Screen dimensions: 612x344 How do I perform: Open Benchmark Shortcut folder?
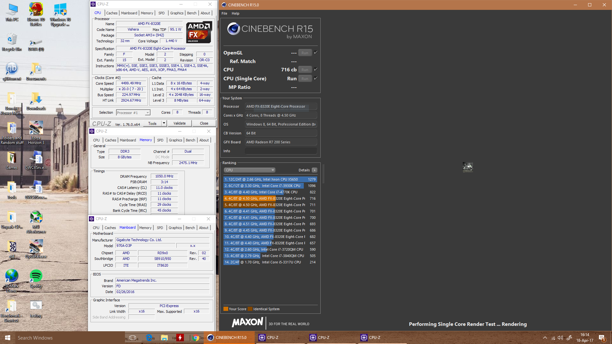[12, 310]
